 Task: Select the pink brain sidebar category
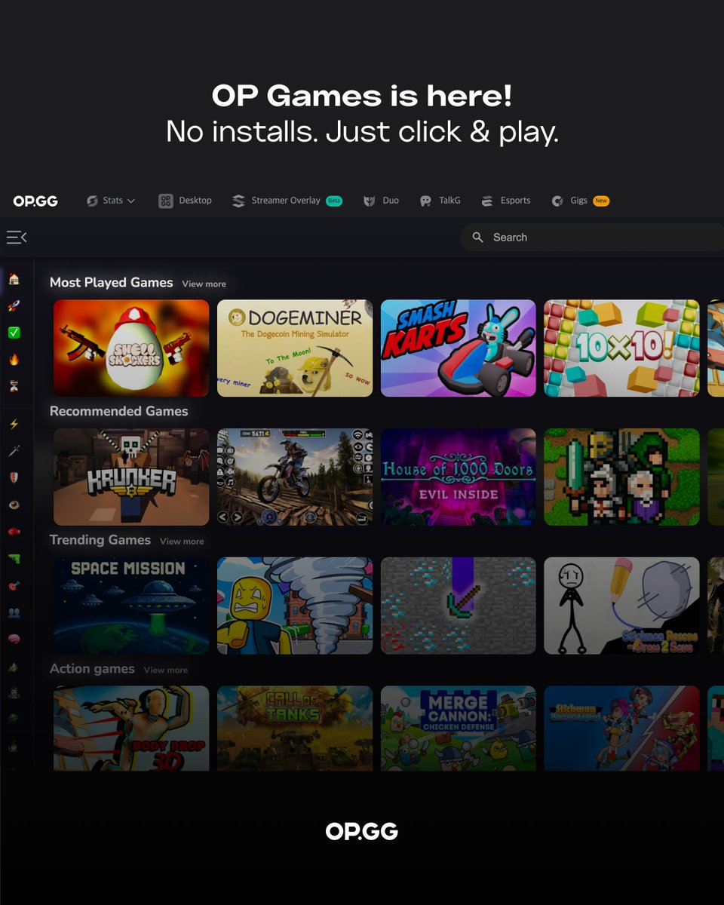(x=14, y=640)
